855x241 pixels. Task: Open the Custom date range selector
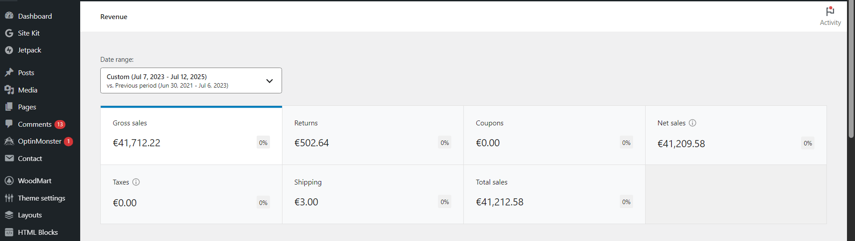(x=183, y=80)
